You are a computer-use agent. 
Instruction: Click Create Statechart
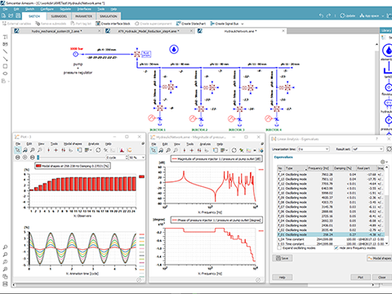(x=191, y=24)
